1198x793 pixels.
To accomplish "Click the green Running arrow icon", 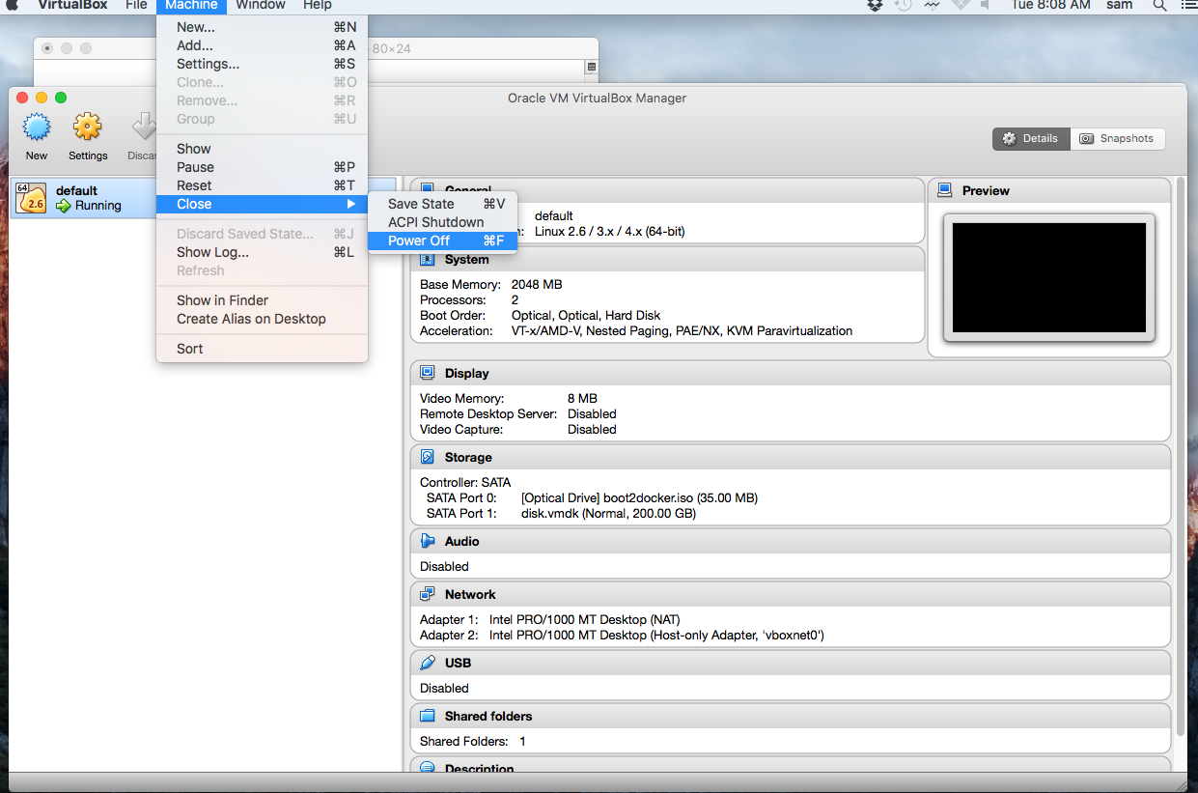I will pyautogui.click(x=64, y=206).
